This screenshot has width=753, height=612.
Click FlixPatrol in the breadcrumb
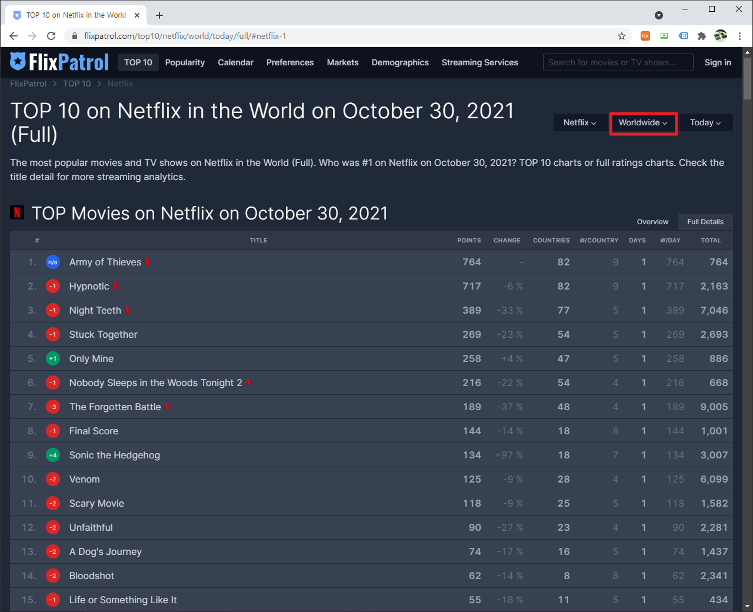click(28, 84)
